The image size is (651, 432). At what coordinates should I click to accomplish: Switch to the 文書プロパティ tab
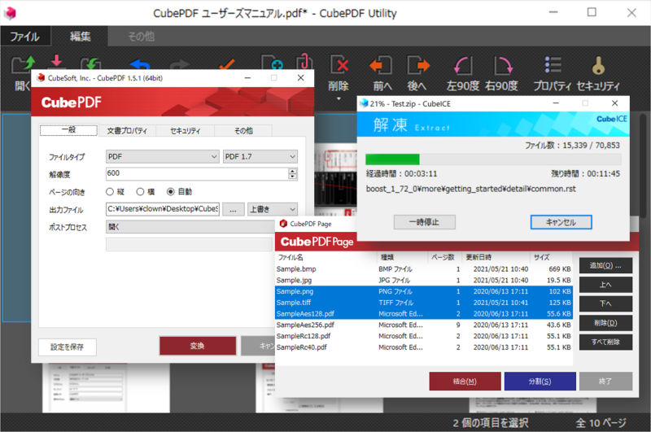point(127,131)
